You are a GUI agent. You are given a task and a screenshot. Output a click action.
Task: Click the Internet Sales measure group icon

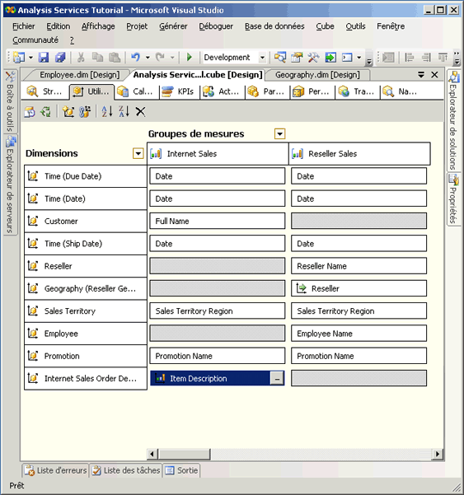156,154
